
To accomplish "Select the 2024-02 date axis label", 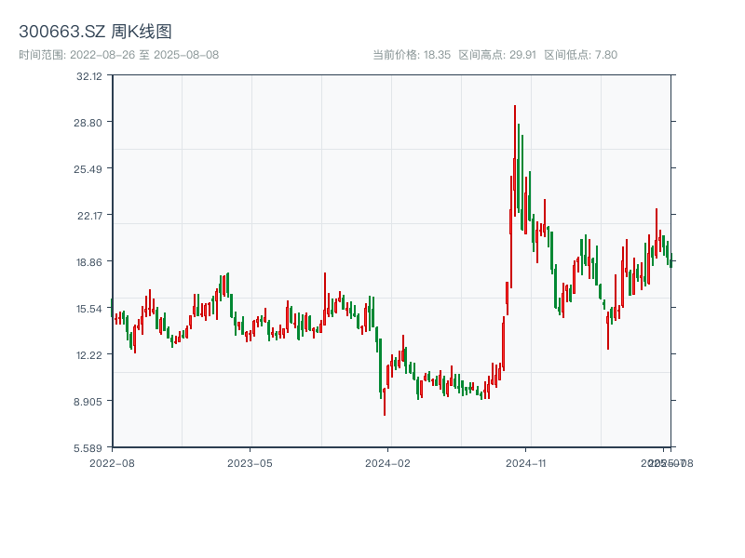I will pos(387,462).
